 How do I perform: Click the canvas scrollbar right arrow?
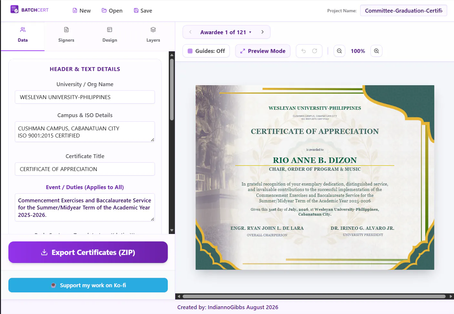coord(451,296)
